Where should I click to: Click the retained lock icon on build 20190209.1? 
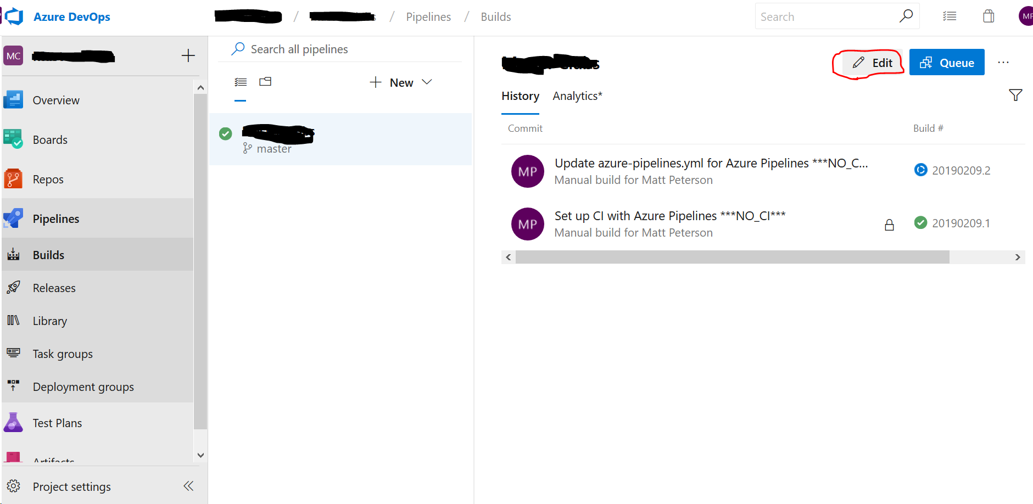pyautogui.click(x=889, y=225)
